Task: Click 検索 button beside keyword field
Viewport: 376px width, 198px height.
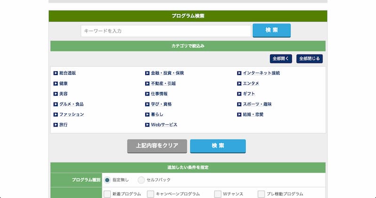Action: [272, 30]
